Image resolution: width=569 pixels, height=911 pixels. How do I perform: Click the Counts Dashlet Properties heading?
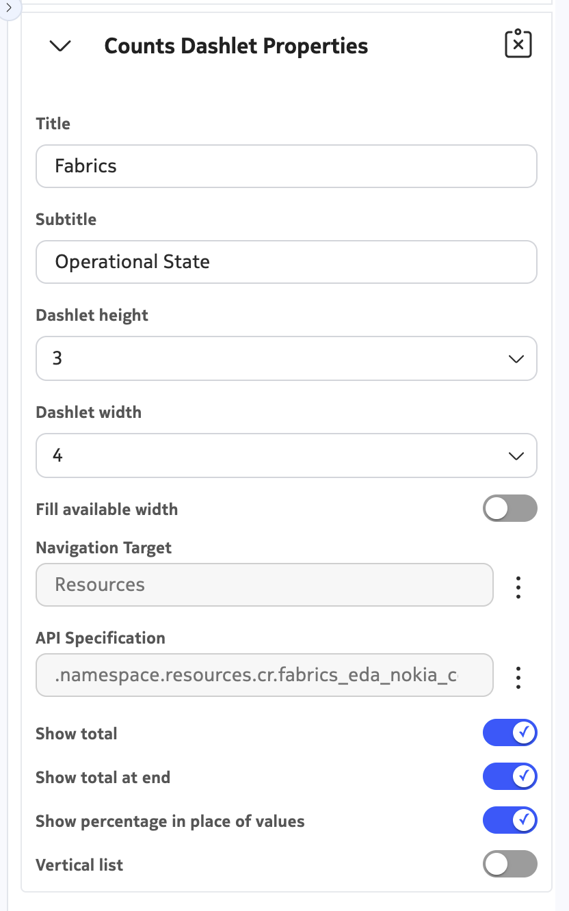coord(236,46)
